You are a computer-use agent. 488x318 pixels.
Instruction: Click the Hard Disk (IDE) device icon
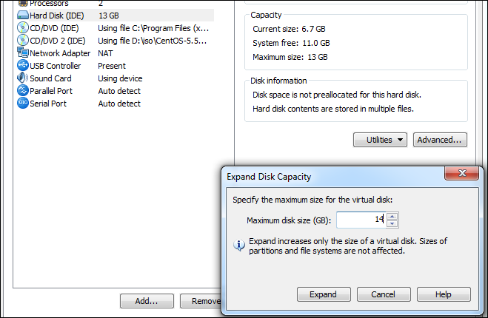tap(22, 16)
